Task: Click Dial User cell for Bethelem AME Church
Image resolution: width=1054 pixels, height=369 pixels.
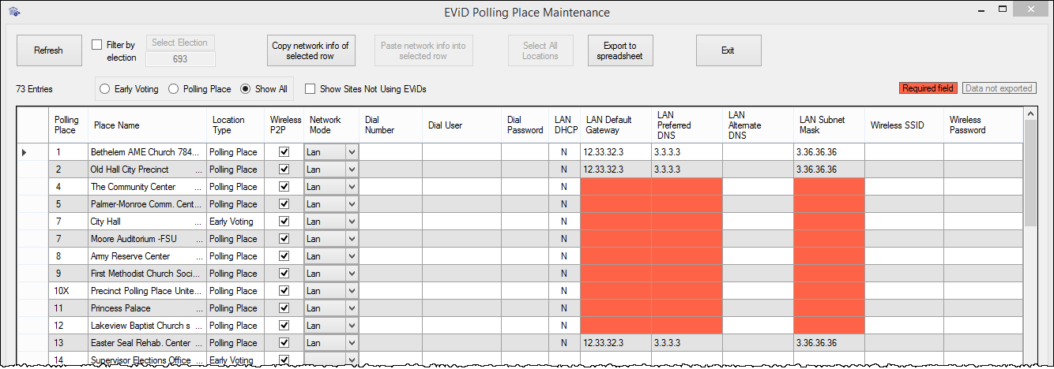Action: point(461,152)
